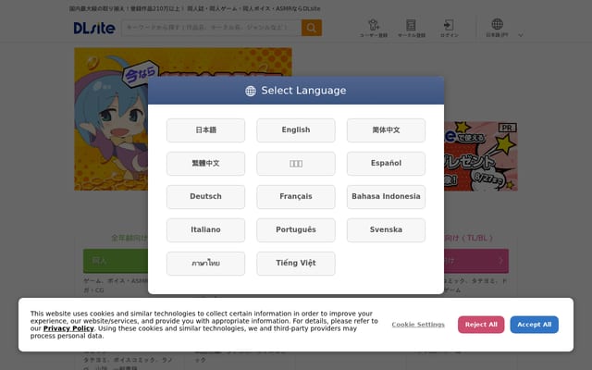Expand the header language dropdown chevron
The width and height of the screenshot is (592, 370).
click(521, 35)
